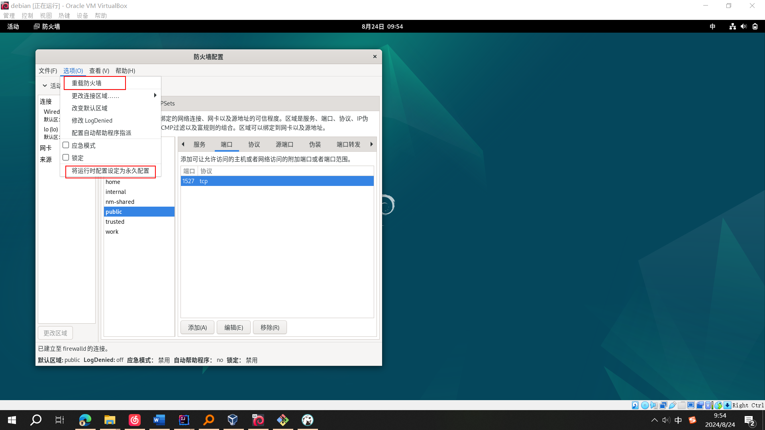Open NetEase Music icon in taskbar
This screenshot has width=765, height=430.
click(135, 420)
